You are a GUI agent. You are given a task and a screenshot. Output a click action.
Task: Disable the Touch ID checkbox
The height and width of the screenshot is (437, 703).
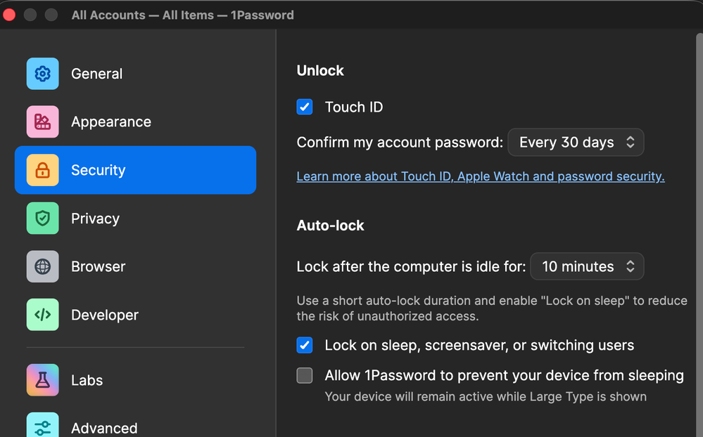pyautogui.click(x=305, y=107)
